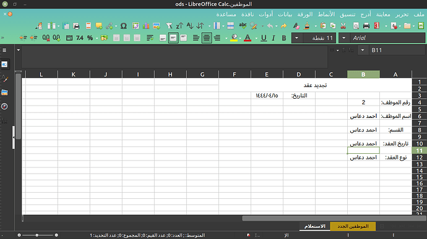Click the Sort Ascending A-down icon
427x239 pixels.
190,26
